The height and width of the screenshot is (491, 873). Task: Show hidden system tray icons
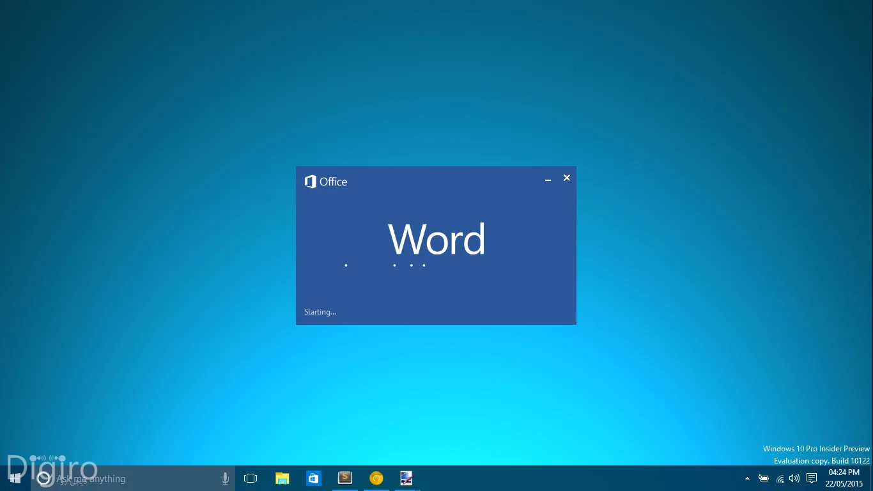[x=748, y=478]
